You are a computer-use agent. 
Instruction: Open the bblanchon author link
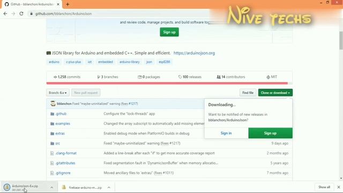[x=64, y=103]
